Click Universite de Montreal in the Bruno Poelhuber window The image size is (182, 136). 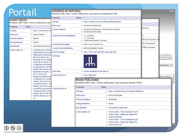click(118, 108)
